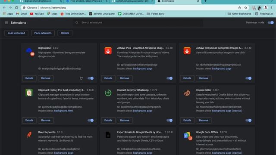The height and width of the screenshot is (155, 276).
Task: Open a new tab
Action: [x=205, y=1]
